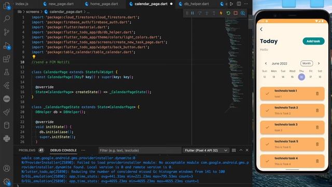Open the Accounts menu in activity bar
Screen dimensions: 332x187
pos(7,168)
